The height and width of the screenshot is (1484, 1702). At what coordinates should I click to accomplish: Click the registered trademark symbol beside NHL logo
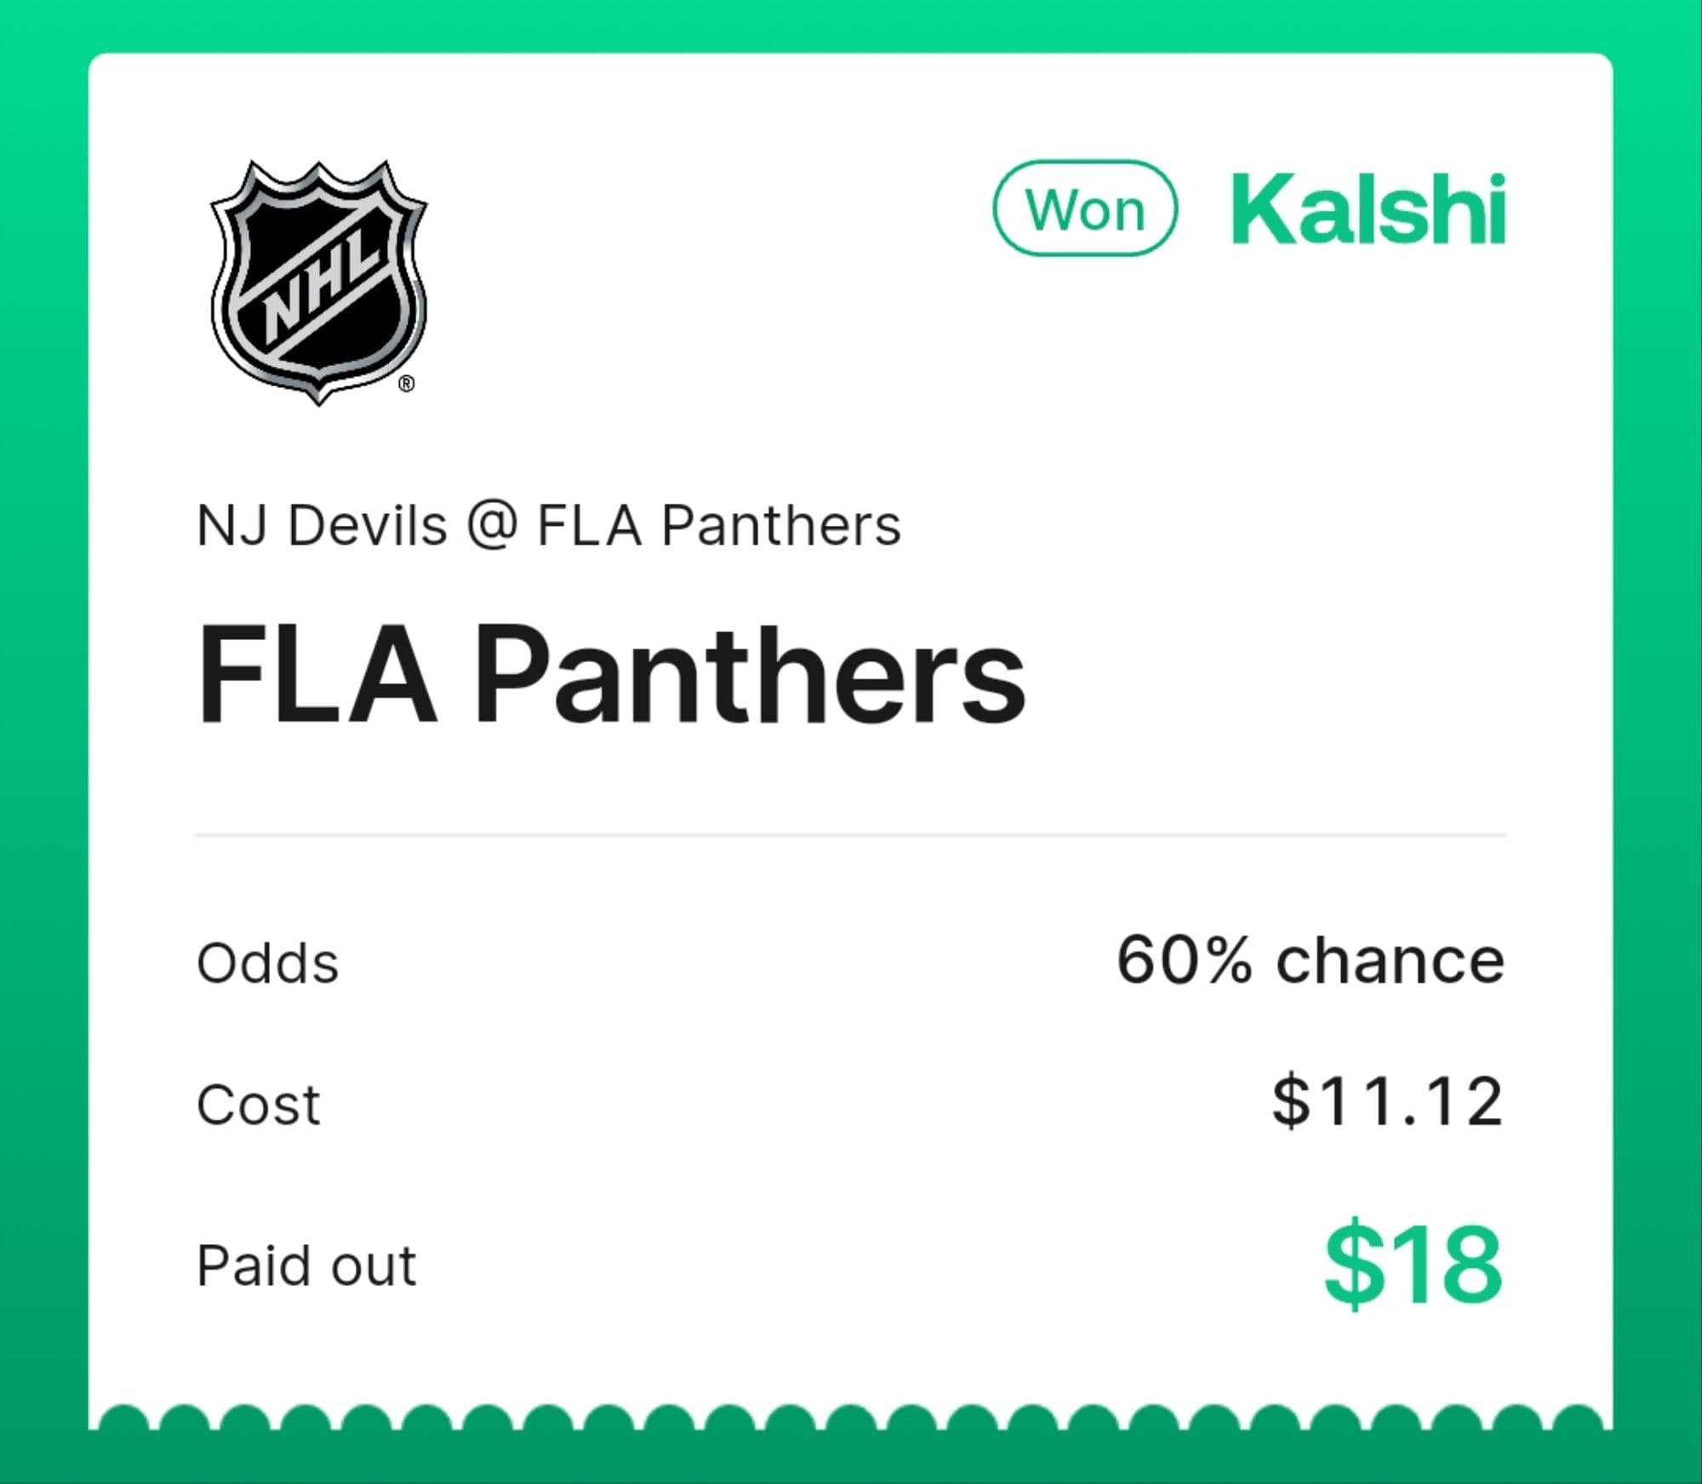pyautogui.click(x=407, y=385)
